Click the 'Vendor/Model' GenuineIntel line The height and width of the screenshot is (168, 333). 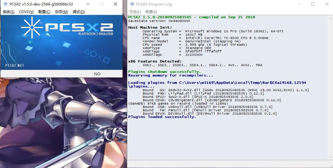192,41
